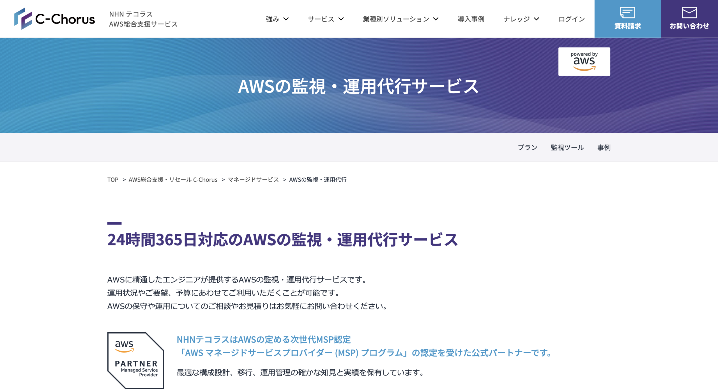Jump to the プラン section tab
Screen dimensions: 718x392
coord(528,148)
